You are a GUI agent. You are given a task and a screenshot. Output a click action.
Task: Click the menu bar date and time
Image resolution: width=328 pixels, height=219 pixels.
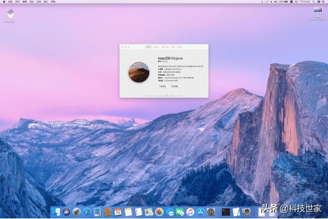pos(303,2)
